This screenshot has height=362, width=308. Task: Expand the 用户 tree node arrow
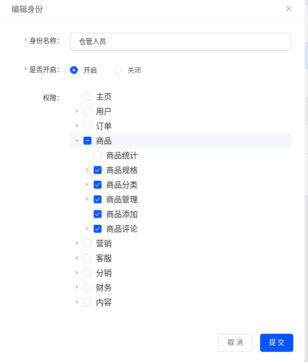pyautogui.click(x=77, y=111)
